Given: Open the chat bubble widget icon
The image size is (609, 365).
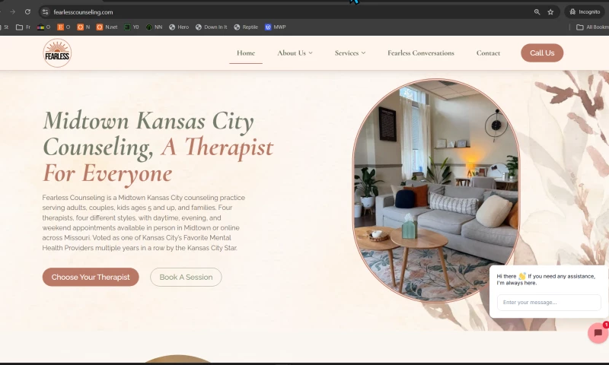Looking at the screenshot, I should coord(598,333).
